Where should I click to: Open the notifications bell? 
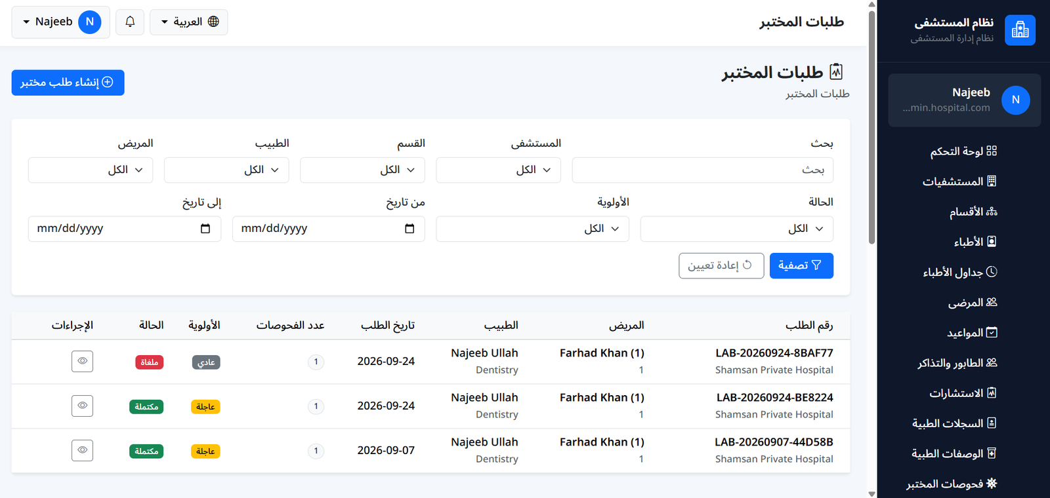(x=130, y=22)
